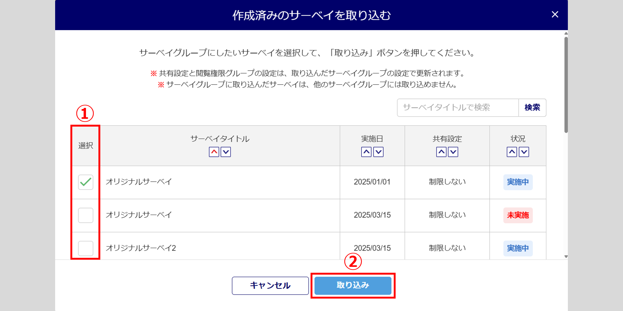
Task: Click the 取り込み import button
Action: pos(353,285)
